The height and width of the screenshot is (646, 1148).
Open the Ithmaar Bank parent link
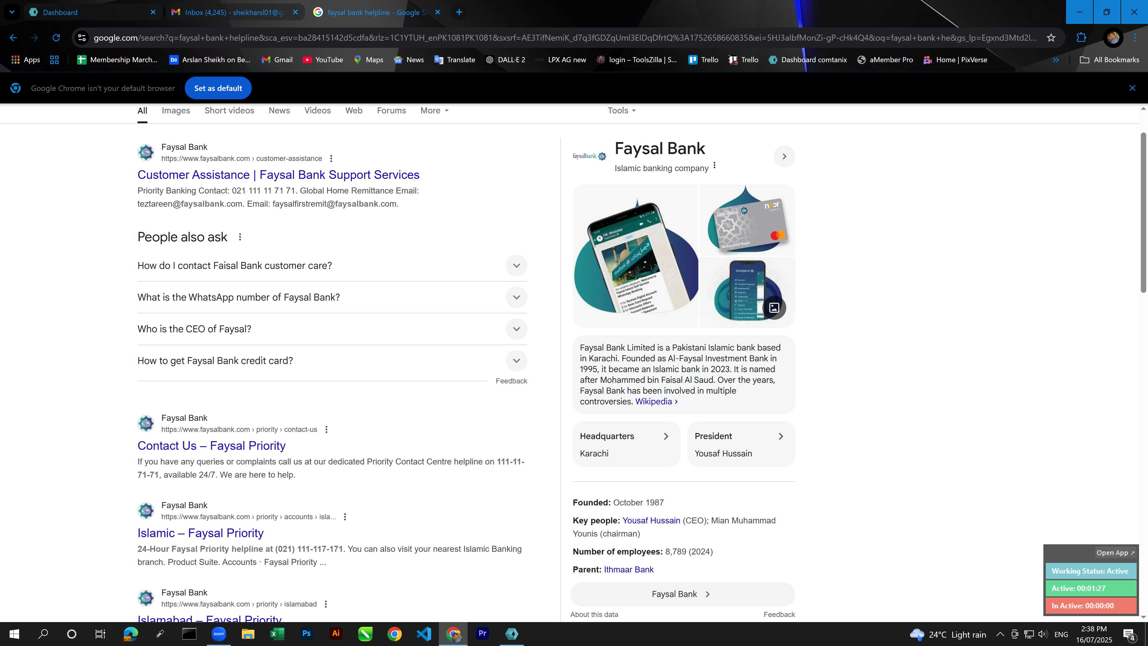tap(628, 570)
